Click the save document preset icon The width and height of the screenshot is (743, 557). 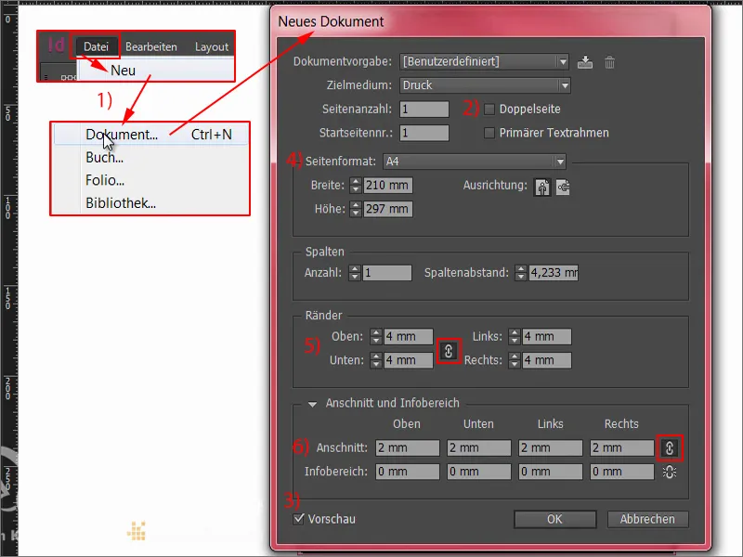pyautogui.click(x=585, y=62)
